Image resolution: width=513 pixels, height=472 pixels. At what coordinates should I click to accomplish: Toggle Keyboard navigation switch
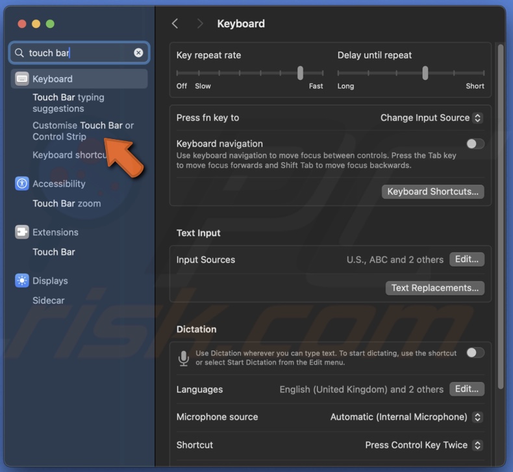point(475,144)
